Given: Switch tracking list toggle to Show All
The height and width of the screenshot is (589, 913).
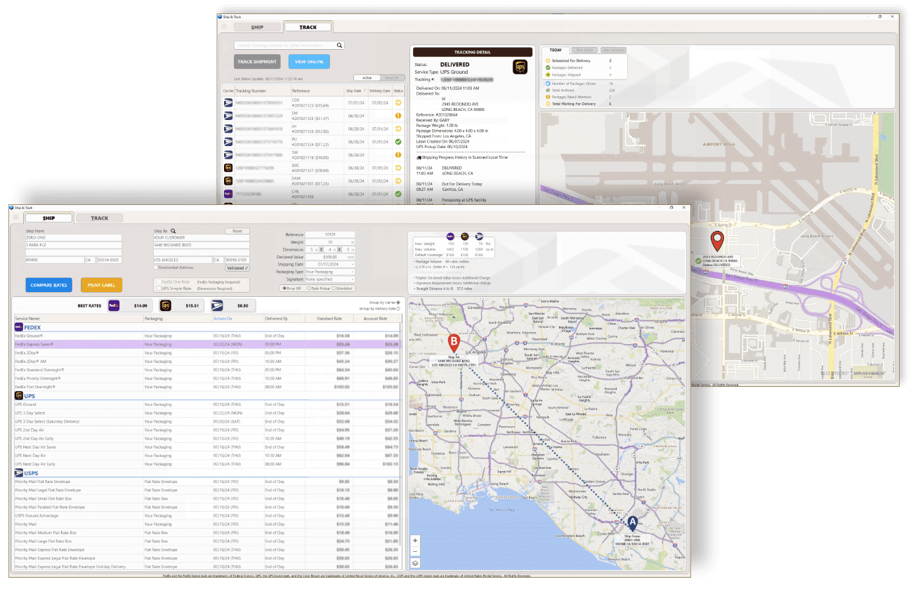Looking at the screenshot, I should pos(391,78).
